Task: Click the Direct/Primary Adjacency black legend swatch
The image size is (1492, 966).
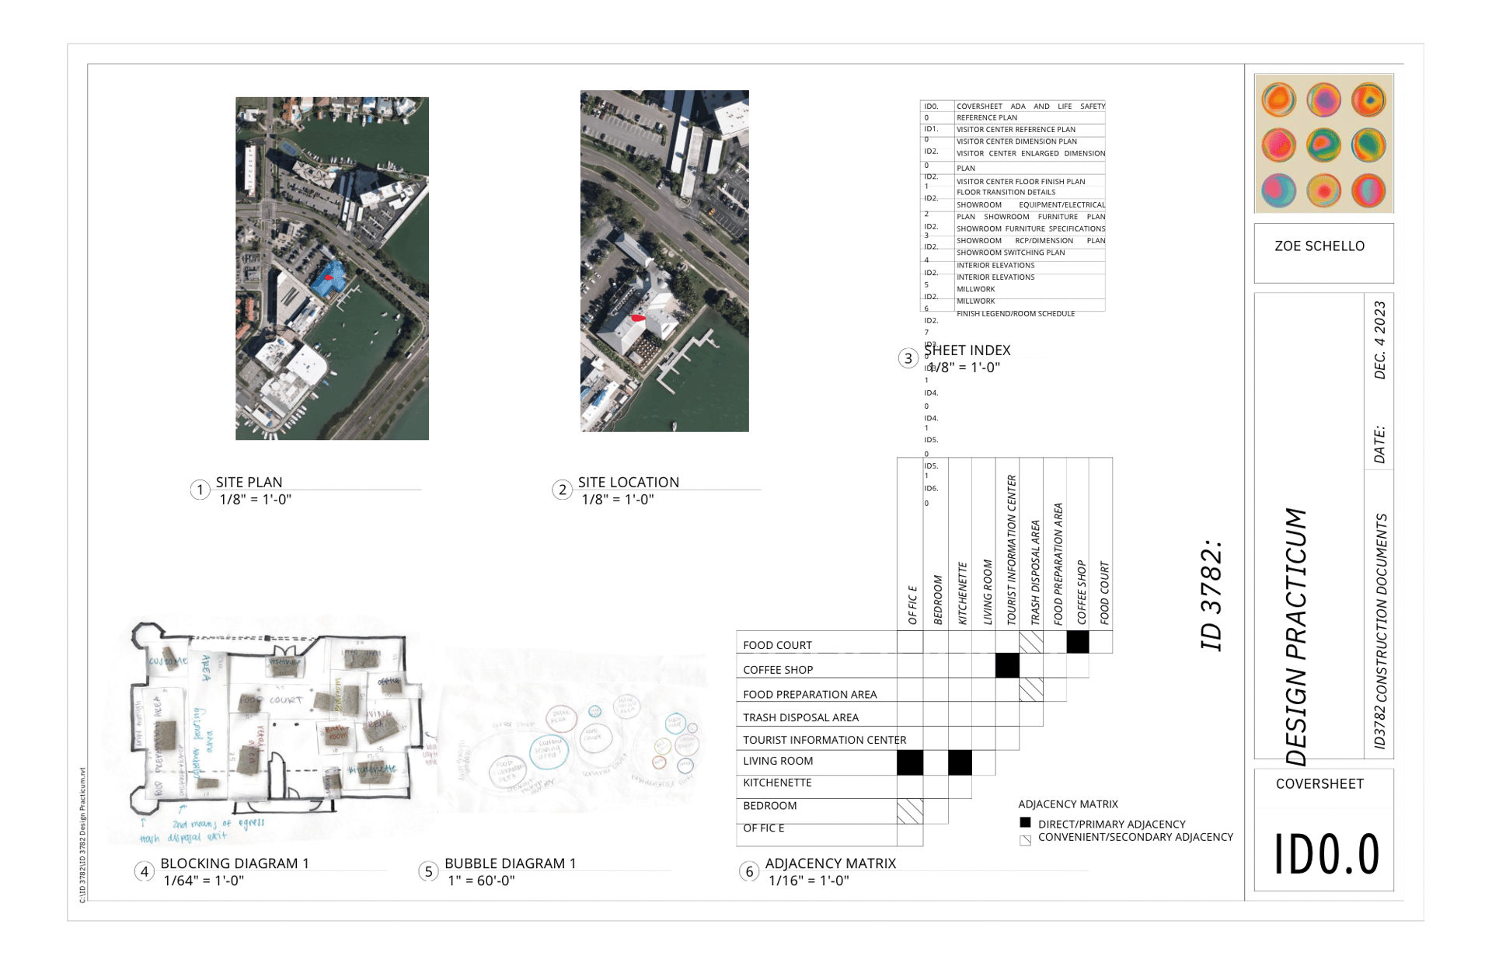Action: coord(1025,822)
